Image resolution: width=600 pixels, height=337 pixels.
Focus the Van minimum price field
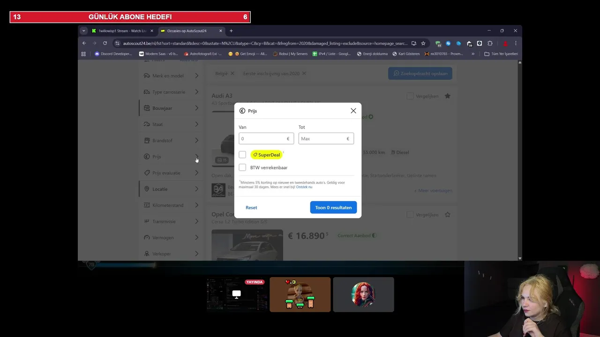266,139
